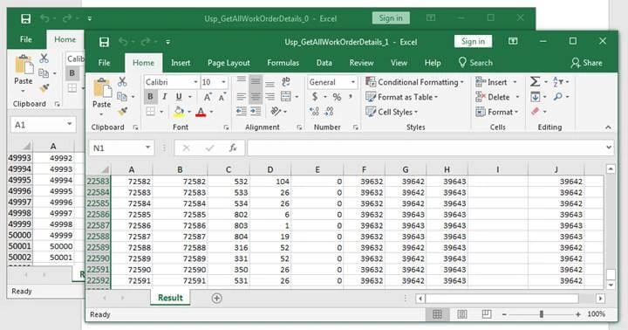This screenshot has height=330, width=628.
Task: Toggle Bold in front window Font group
Action: tap(150, 97)
